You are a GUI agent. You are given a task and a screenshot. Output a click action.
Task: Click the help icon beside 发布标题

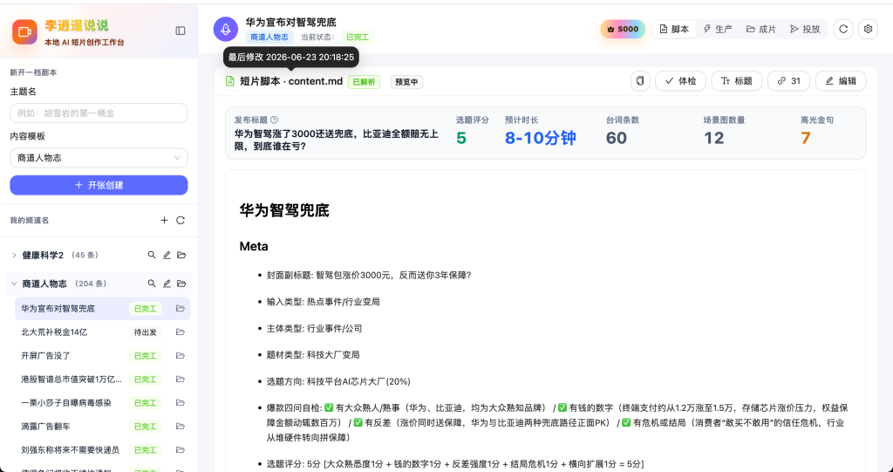pyautogui.click(x=274, y=120)
